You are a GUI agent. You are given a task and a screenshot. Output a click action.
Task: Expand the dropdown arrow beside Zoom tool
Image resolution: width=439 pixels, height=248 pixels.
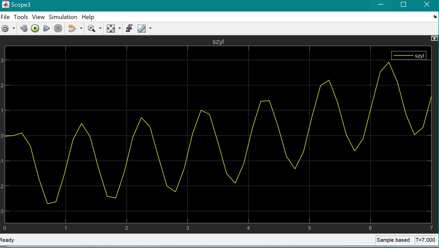point(100,29)
